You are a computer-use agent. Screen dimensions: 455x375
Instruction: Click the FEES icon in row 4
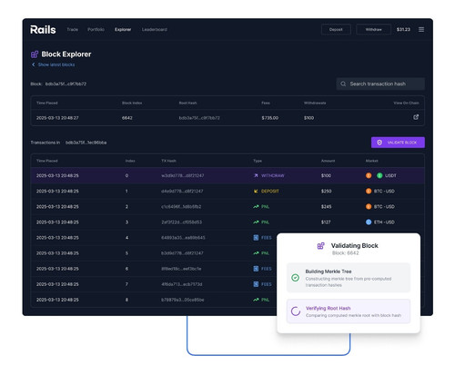256,238
